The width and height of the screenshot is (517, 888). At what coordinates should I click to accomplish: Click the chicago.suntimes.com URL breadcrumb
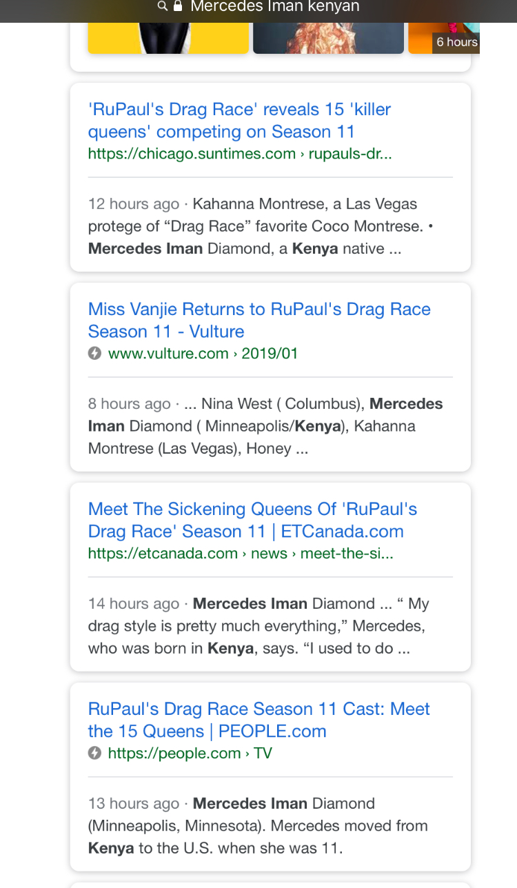pyautogui.click(x=240, y=154)
